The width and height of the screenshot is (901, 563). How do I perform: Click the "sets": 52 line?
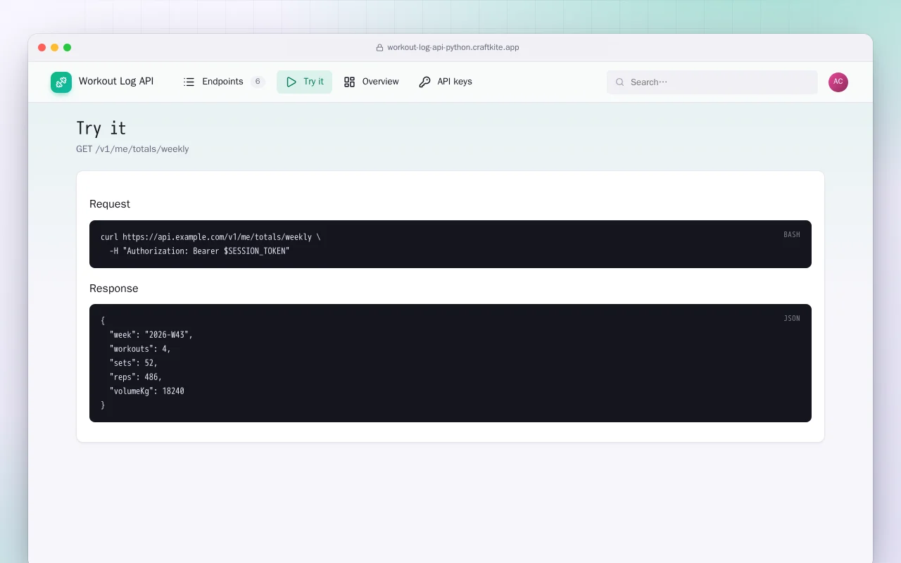pos(134,363)
